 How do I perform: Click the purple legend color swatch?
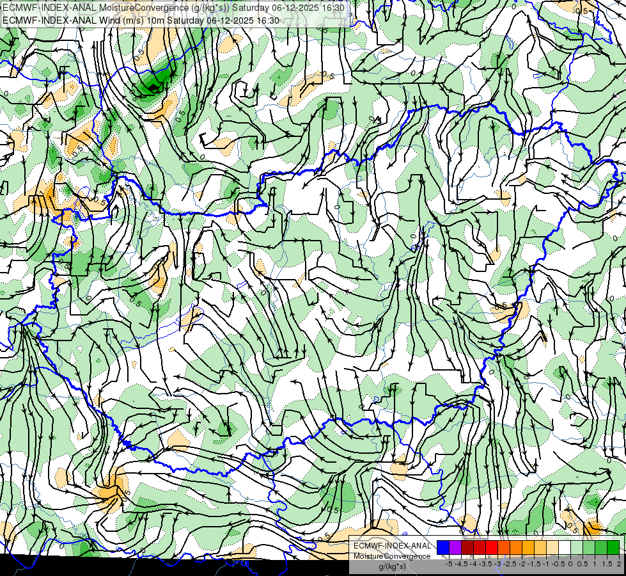(x=455, y=548)
